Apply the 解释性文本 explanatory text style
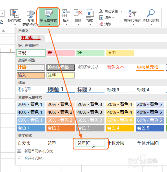 [88, 67]
